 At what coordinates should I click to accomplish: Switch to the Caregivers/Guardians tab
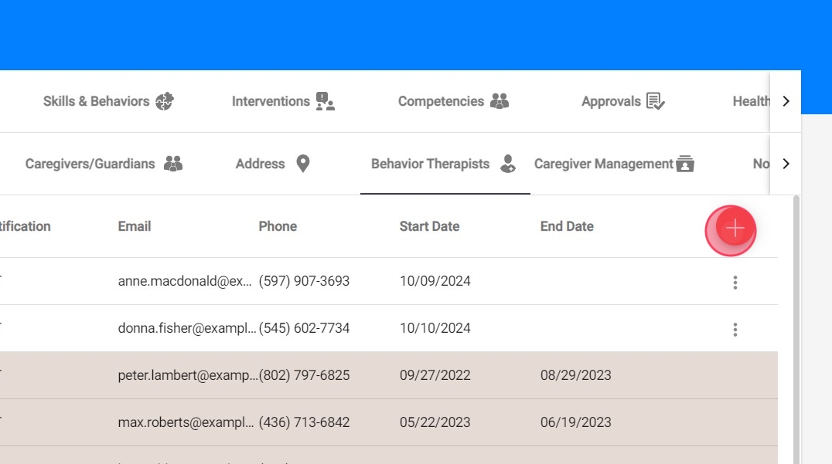90,164
